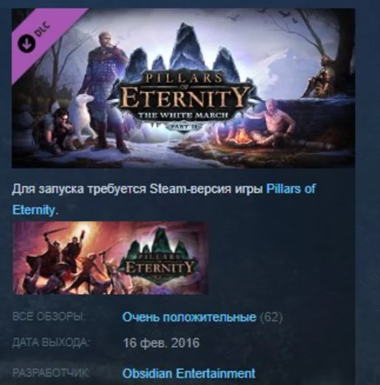Click the РАЗРАБОТЧИК label
This screenshot has width=380, height=385.
click(51, 373)
